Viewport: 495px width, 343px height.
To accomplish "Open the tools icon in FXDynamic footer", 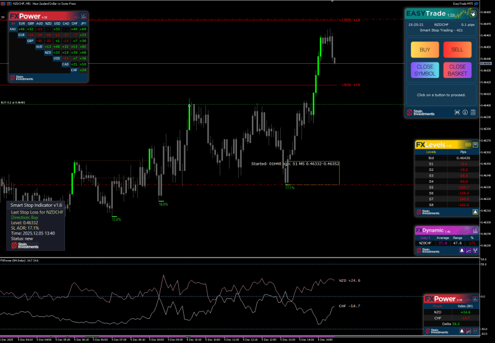I will point(475,251).
